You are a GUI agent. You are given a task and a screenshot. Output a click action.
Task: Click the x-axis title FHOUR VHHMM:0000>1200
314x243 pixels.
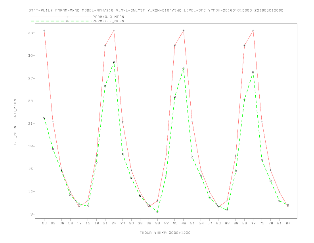(x=165, y=233)
